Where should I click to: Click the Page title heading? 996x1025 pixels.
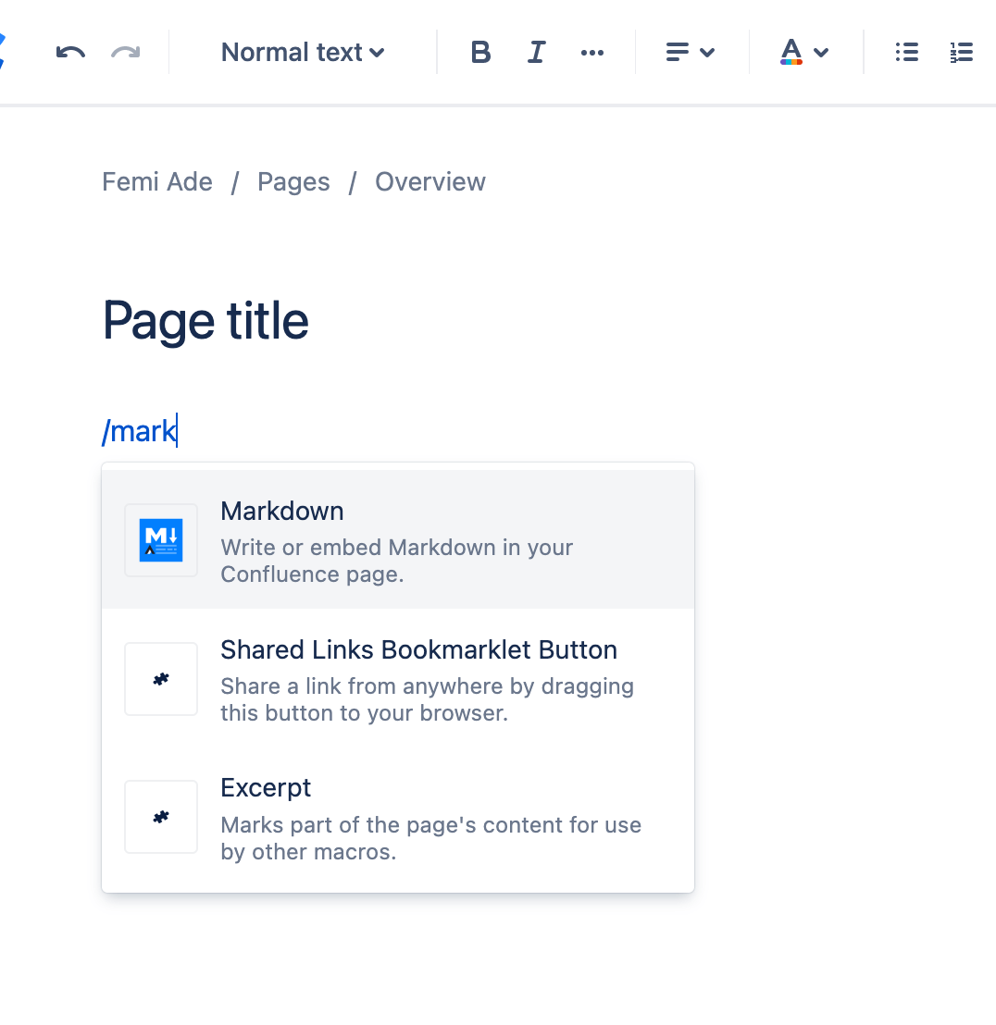point(205,321)
